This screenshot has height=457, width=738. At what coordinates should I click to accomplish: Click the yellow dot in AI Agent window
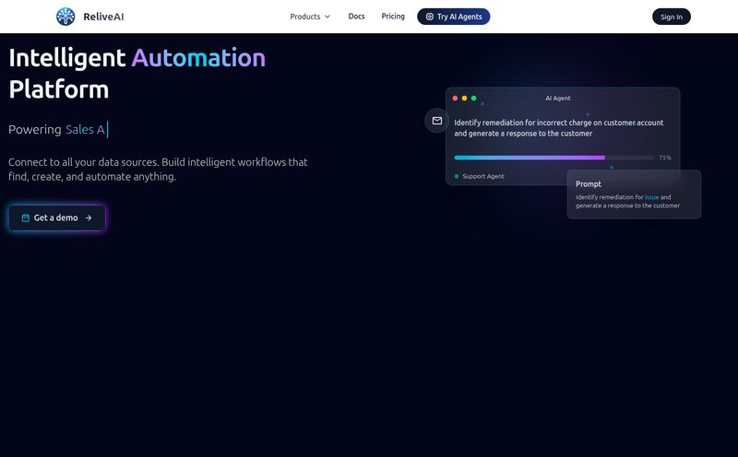[465, 99]
